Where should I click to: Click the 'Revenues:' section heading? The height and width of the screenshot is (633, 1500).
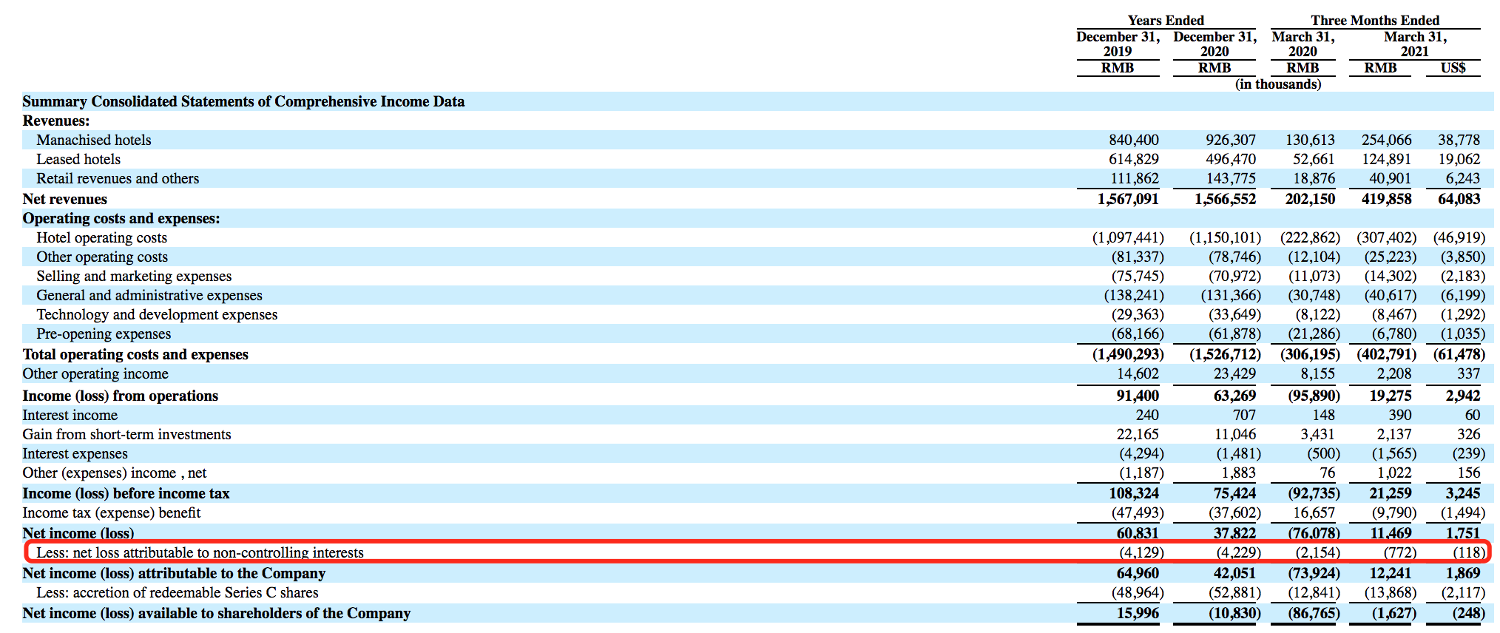[55, 121]
